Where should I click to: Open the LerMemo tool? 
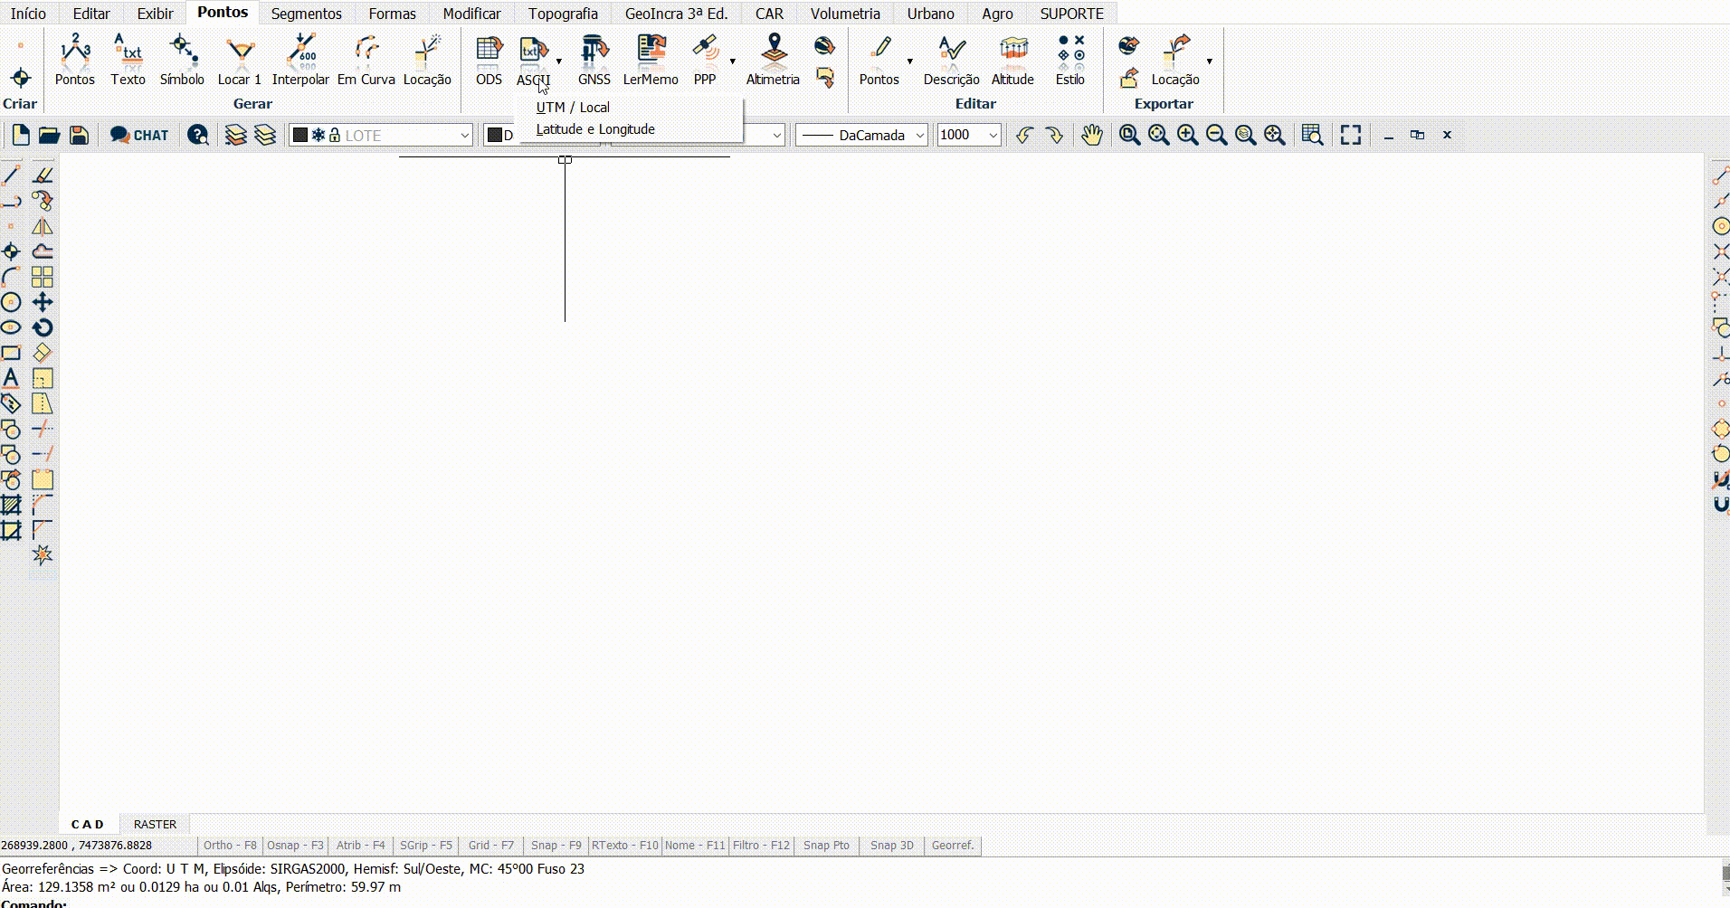(x=650, y=59)
